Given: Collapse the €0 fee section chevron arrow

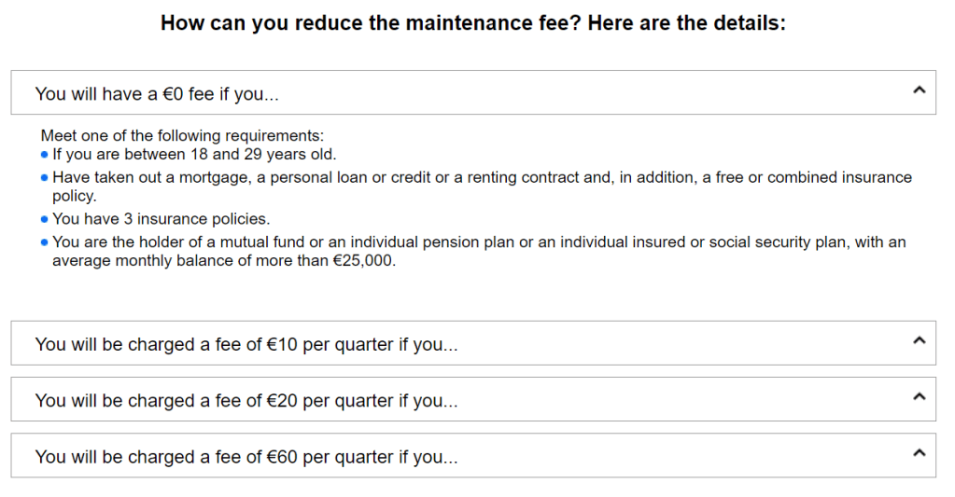Looking at the screenshot, I should point(919,90).
